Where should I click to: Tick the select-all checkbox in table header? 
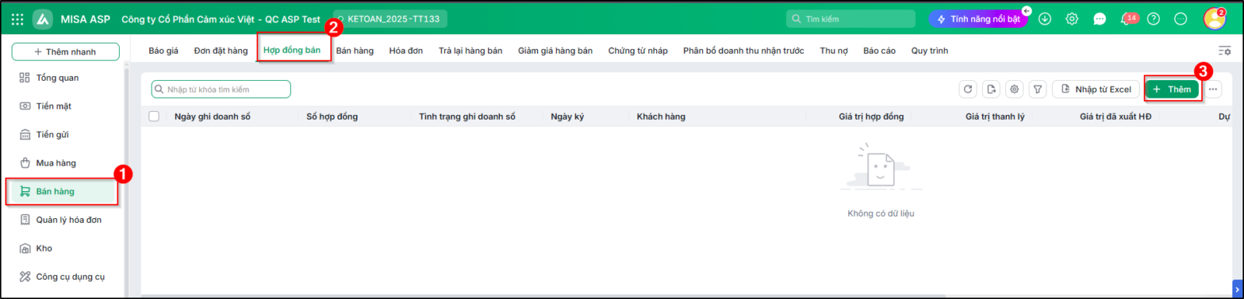154,116
